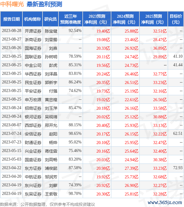Click researcher name 吴砚靖
Image resolution: width=184 pixels, height=207 pixels.
[51, 117]
